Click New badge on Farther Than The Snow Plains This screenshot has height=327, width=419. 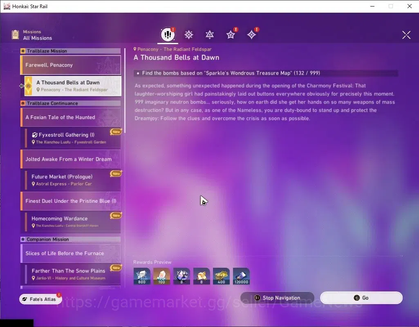tap(116, 268)
